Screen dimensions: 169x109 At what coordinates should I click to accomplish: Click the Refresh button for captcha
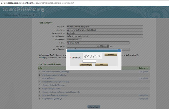click(x=111, y=55)
